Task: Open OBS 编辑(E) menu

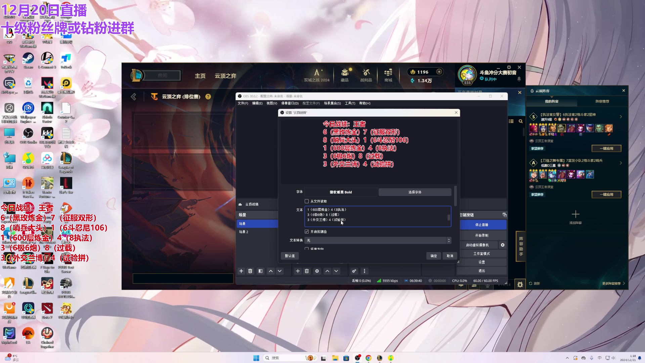Action: point(257,104)
